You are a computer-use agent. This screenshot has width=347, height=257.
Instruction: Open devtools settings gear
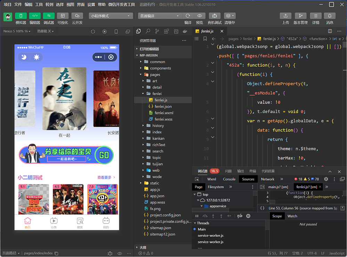326,179
